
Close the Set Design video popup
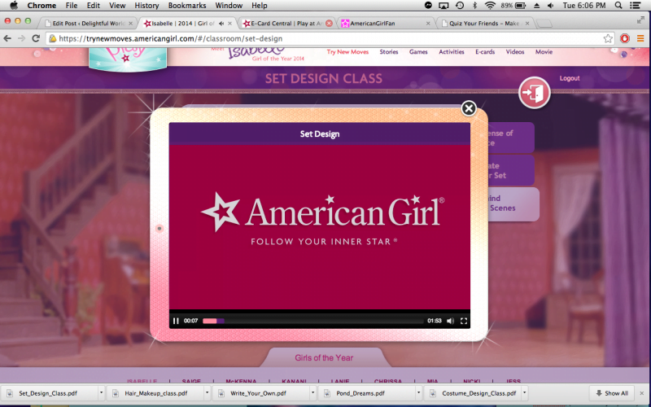[x=469, y=108]
